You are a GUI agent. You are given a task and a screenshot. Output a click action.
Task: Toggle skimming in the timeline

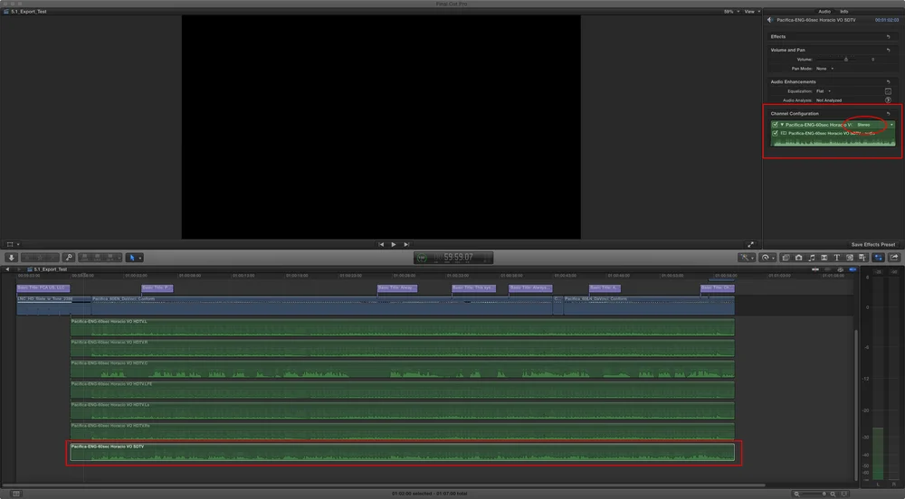click(815, 269)
